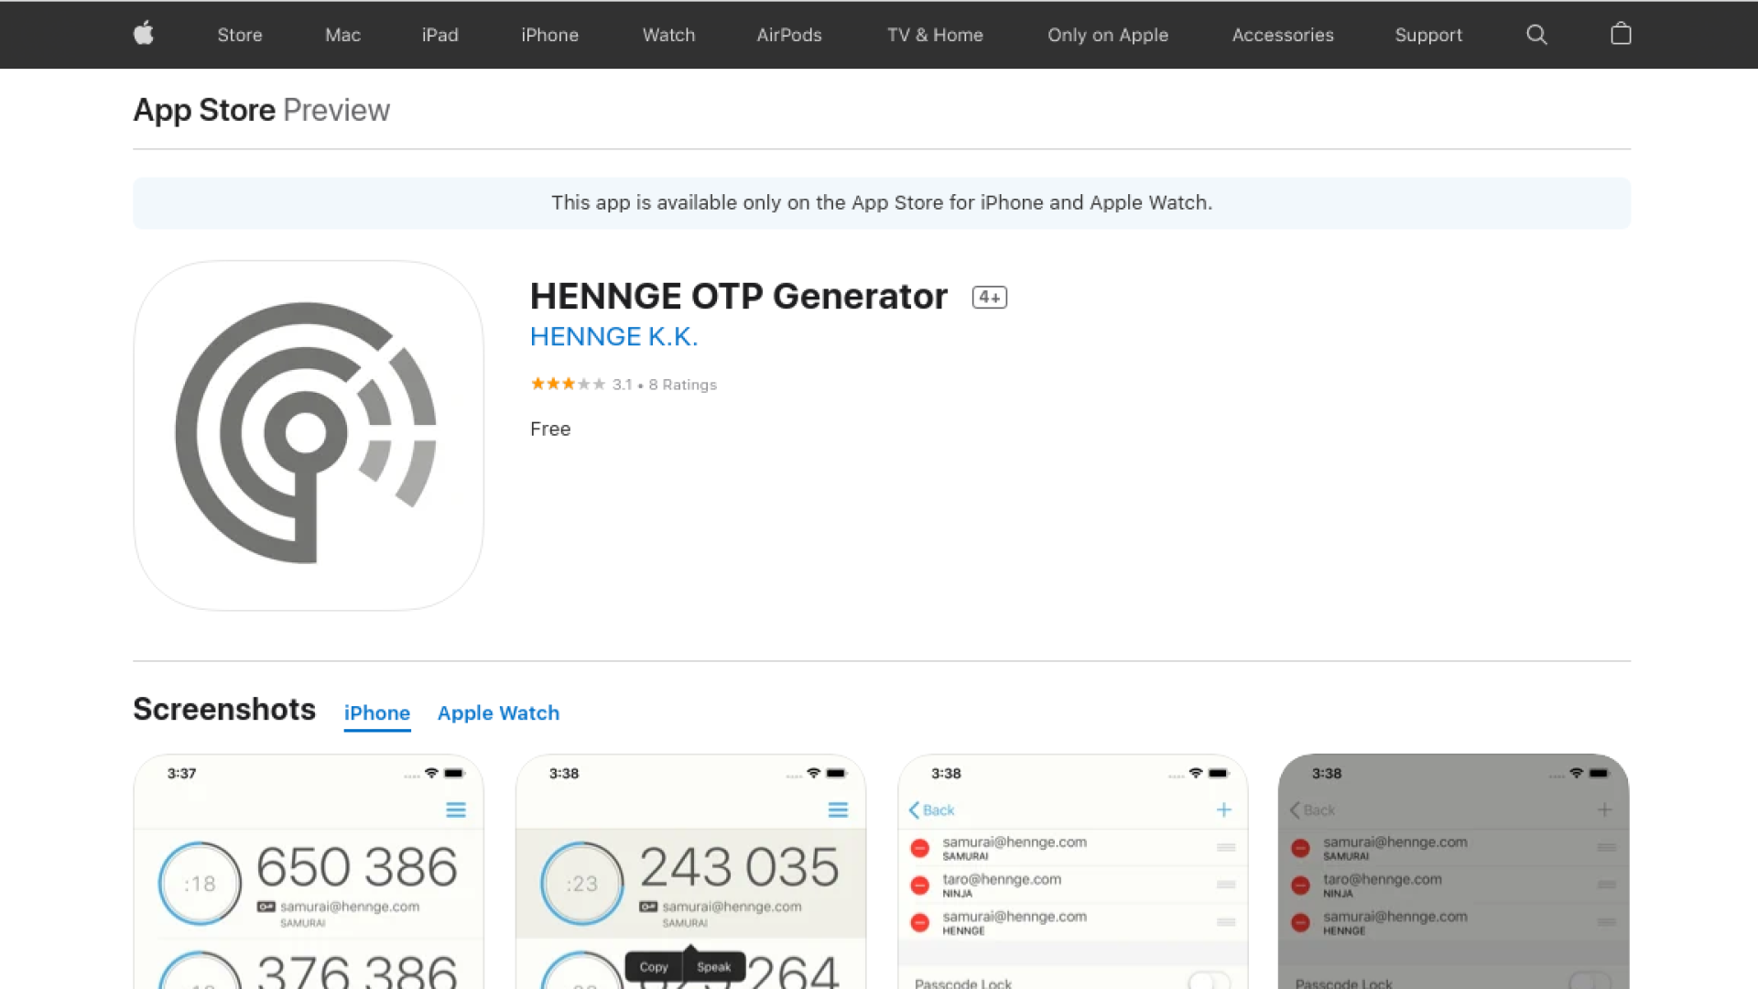Select Copy in the popup tooltip
Image resolution: width=1758 pixels, height=989 pixels.
tap(653, 966)
